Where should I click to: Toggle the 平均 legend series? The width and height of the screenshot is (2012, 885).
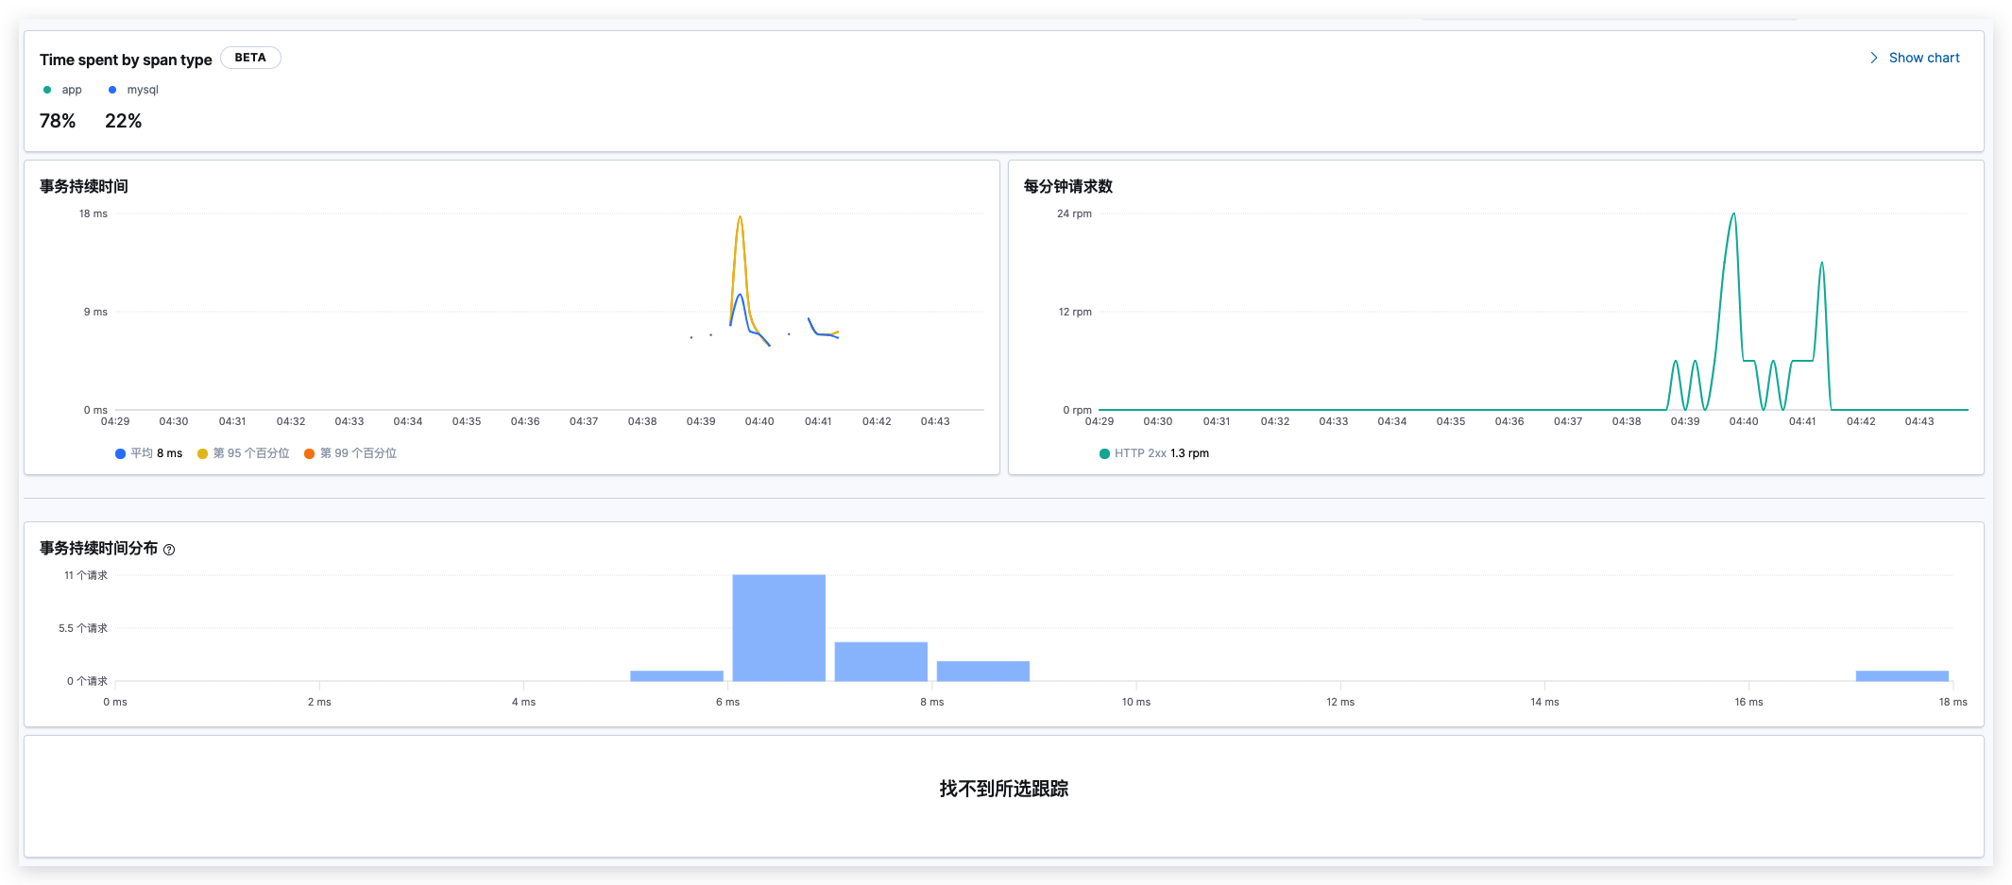[148, 453]
